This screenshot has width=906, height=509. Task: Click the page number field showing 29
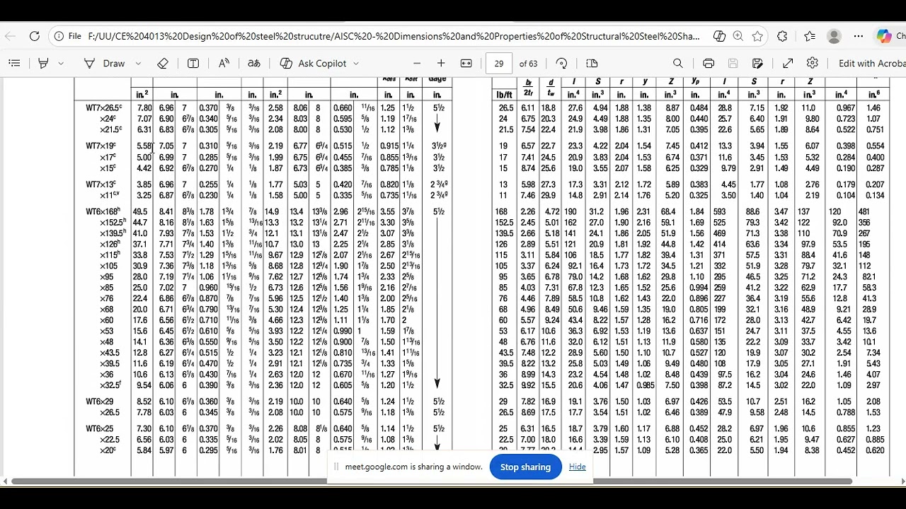pyautogui.click(x=499, y=63)
